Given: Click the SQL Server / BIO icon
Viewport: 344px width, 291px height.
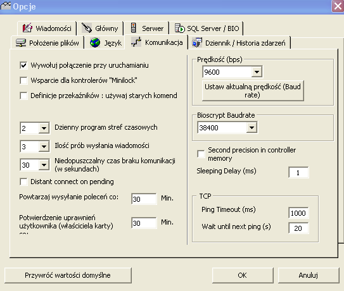Looking at the screenshot, I should (179, 28).
